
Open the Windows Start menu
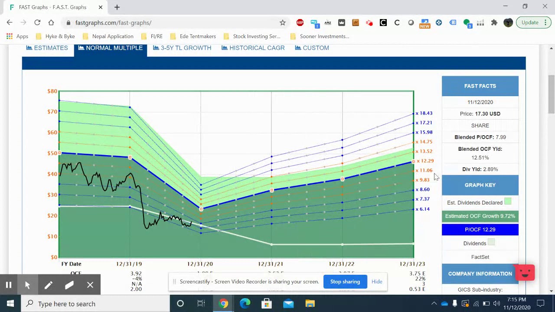10,304
